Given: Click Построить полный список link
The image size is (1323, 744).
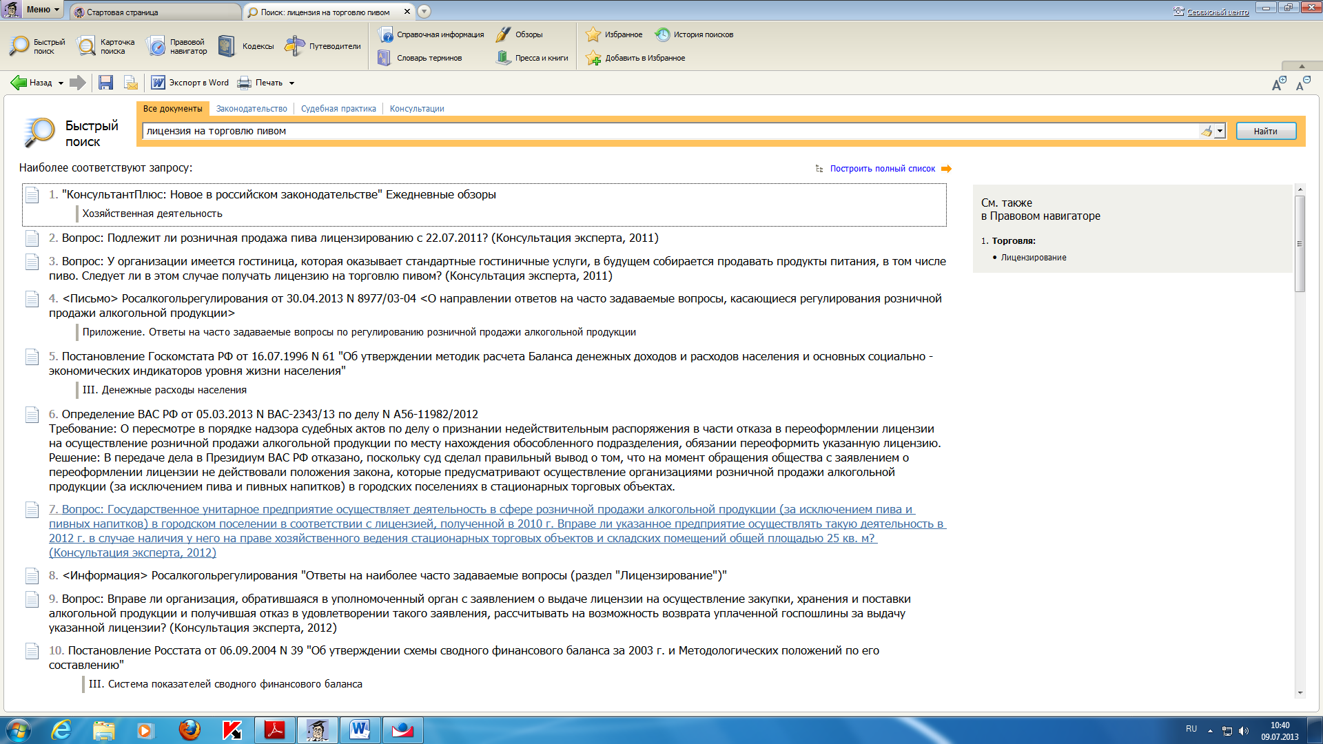Looking at the screenshot, I should pos(883,169).
